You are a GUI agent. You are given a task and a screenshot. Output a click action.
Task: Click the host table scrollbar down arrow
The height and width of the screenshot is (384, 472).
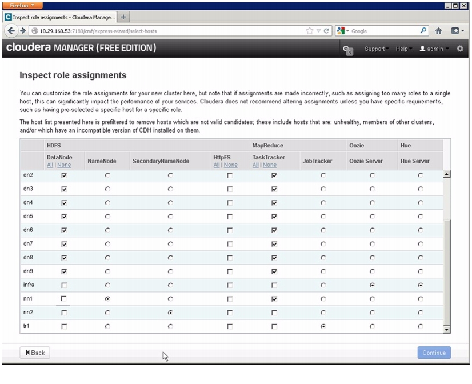pyautogui.click(x=447, y=330)
